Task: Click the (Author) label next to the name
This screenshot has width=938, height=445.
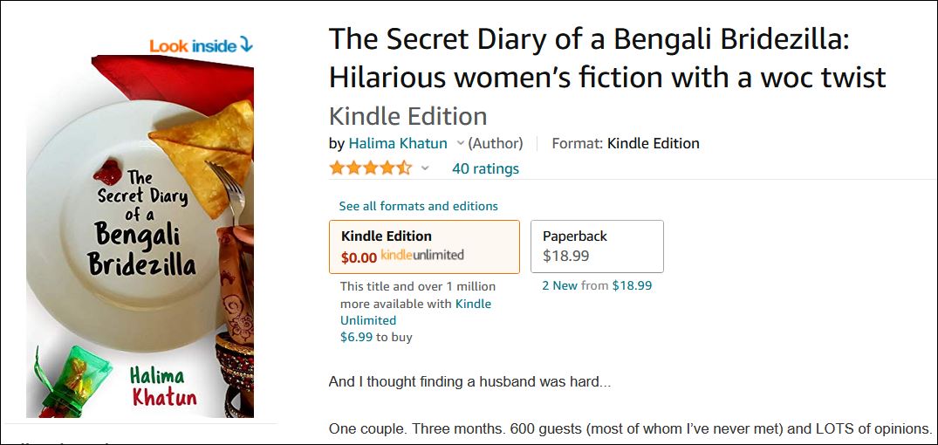Action: (496, 143)
